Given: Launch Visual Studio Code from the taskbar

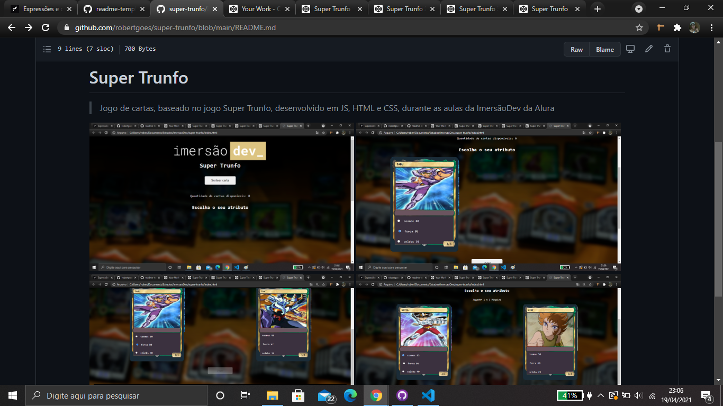Looking at the screenshot, I should (x=429, y=394).
